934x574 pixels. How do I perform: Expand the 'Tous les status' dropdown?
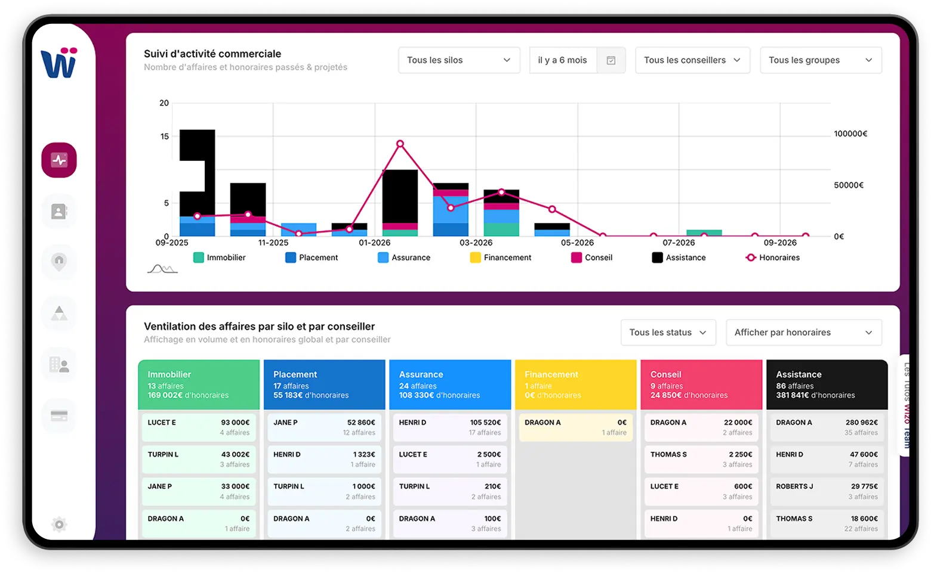(x=668, y=333)
